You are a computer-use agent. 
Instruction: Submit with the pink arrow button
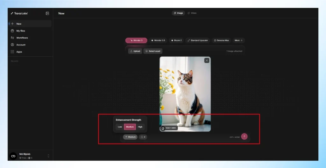click(244, 136)
